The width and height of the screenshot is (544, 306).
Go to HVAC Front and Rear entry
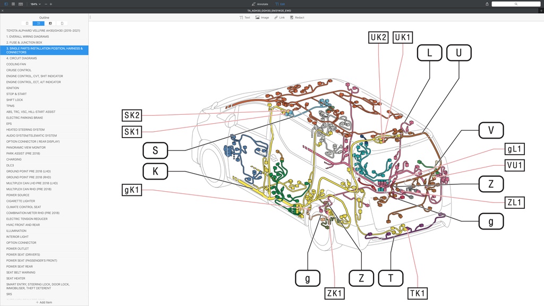coord(23,225)
